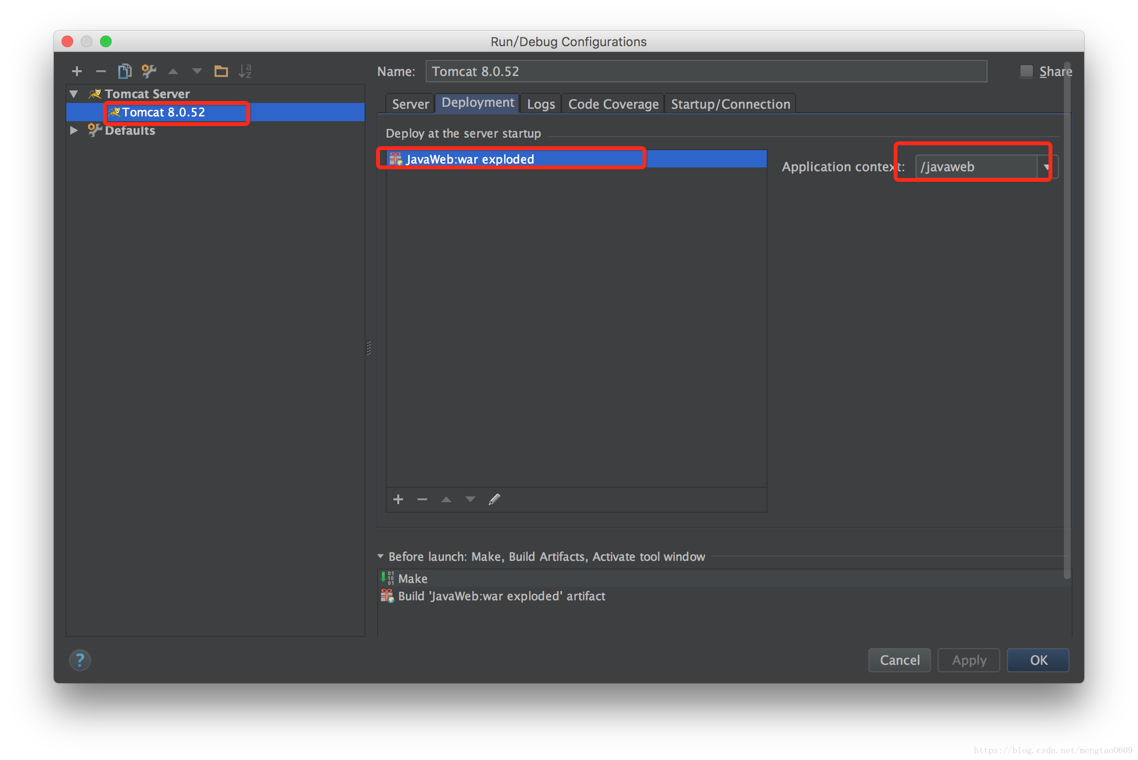Screen dimensions: 1138x760
Task: Move deployment artifact up
Action: 446,499
